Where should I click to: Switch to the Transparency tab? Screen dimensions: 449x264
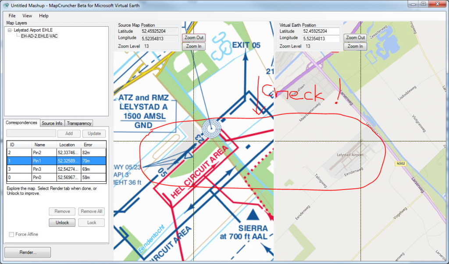[78, 123]
